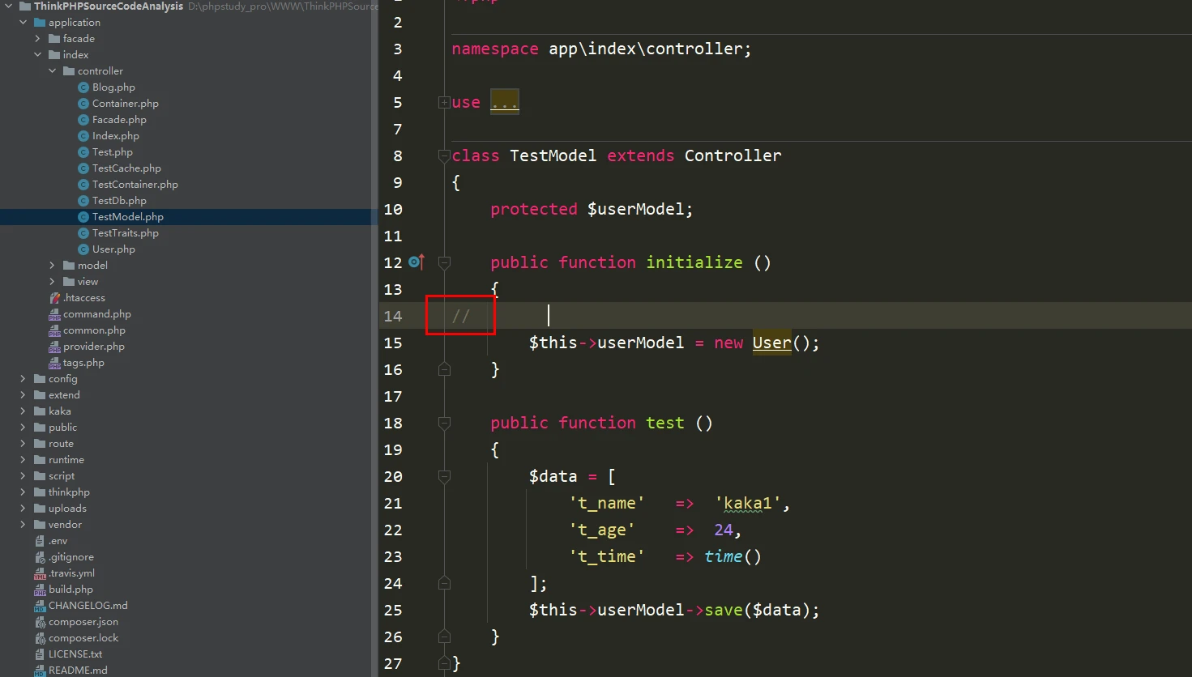Viewport: 1192px width, 677px height.
Task: Collapse the initialize function fold toggle
Action: click(443, 262)
